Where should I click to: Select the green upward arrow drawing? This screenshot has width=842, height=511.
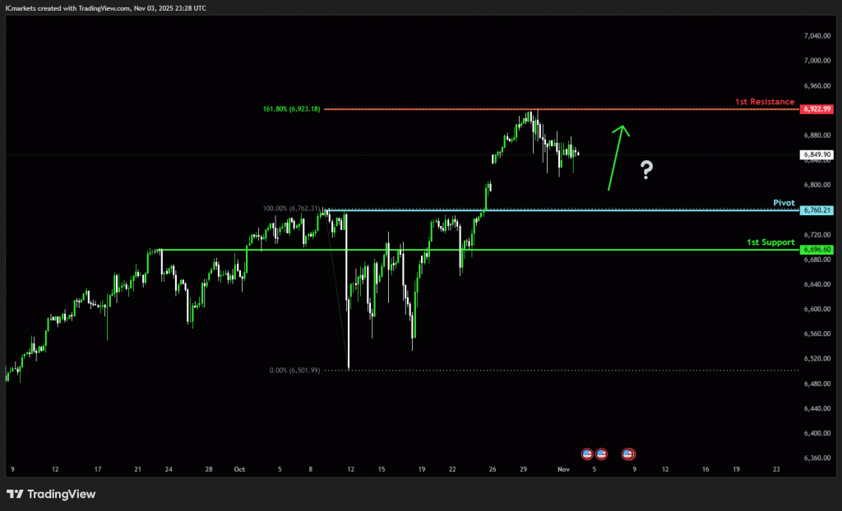coord(617,157)
